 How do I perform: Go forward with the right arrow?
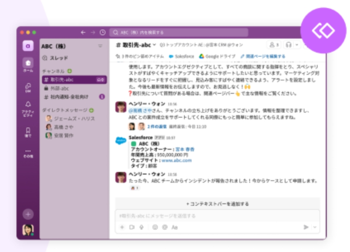[93, 33]
